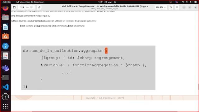Click the text "$champ_regroupement" in code

pyautogui.click(x=100, y=58)
